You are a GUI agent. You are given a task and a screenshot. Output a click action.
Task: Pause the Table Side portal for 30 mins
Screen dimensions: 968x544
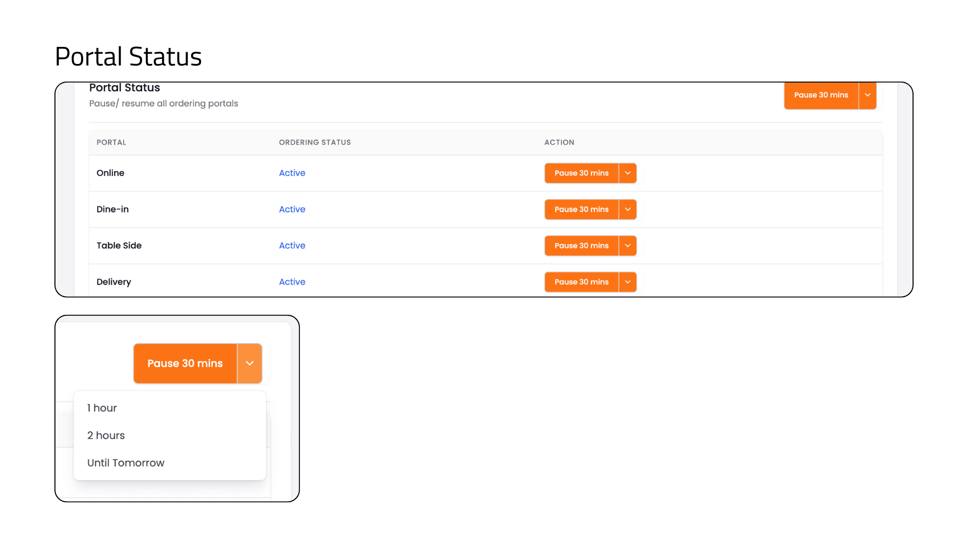pos(581,245)
